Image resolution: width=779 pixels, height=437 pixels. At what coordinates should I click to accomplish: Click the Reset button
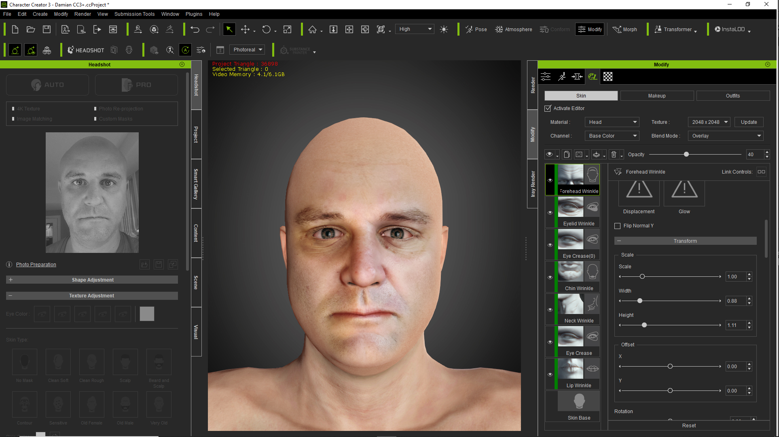(x=689, y=425)
